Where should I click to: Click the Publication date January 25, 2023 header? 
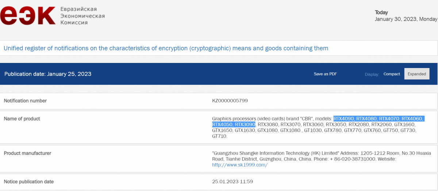coord(48,74)
